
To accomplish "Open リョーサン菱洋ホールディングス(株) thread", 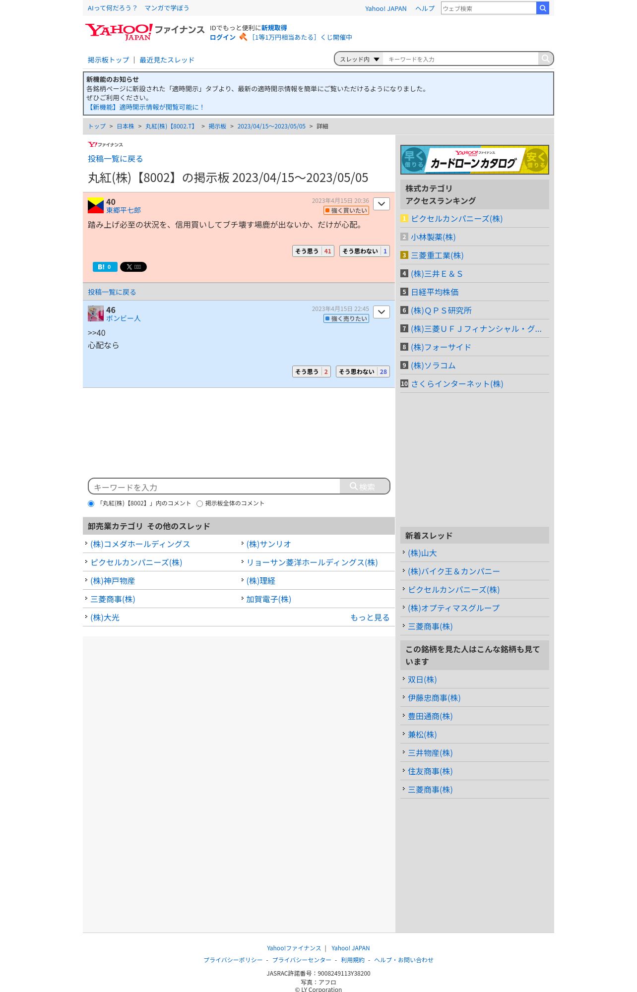I will (312, 562).
